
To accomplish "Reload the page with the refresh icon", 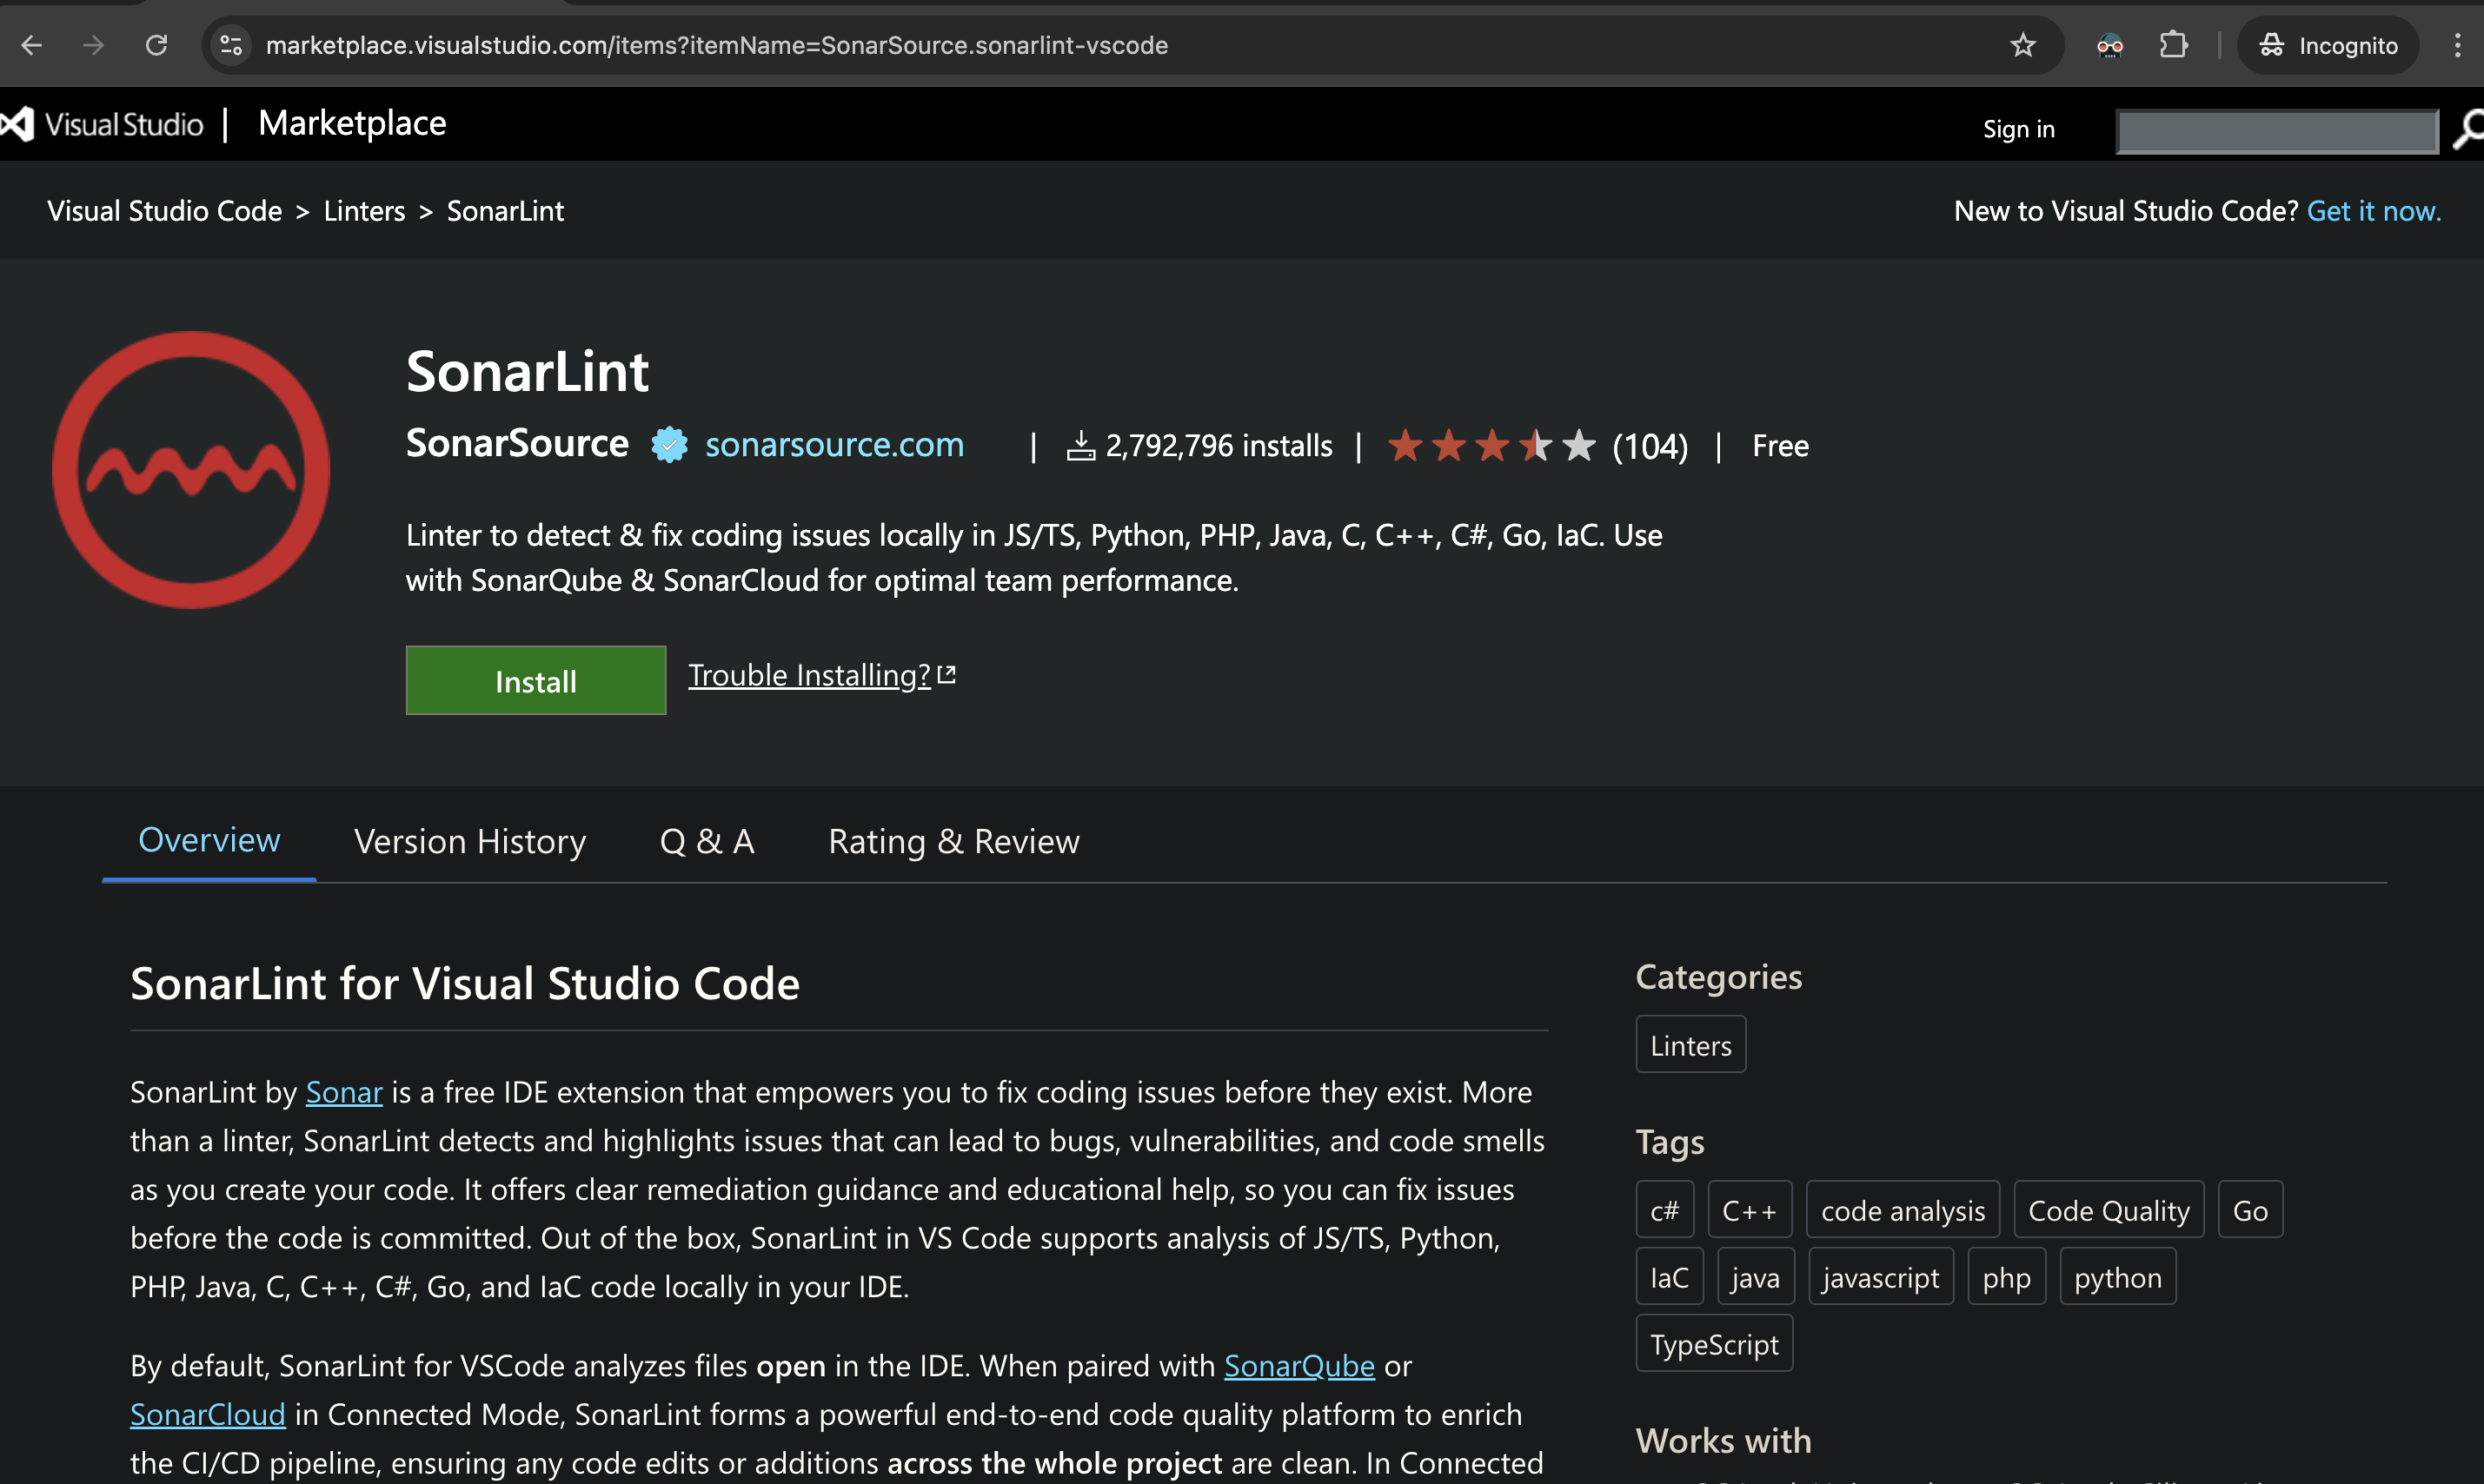I will tap(156, 45).
